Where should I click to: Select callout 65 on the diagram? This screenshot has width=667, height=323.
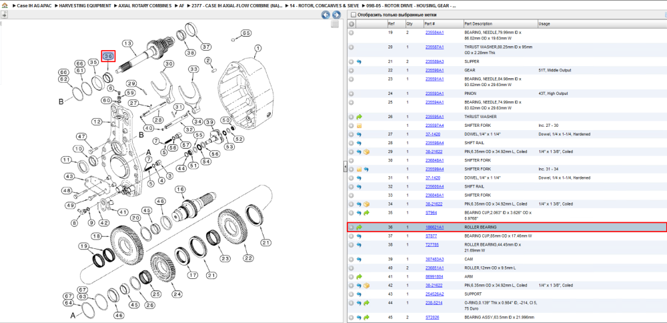pos(246,33)
